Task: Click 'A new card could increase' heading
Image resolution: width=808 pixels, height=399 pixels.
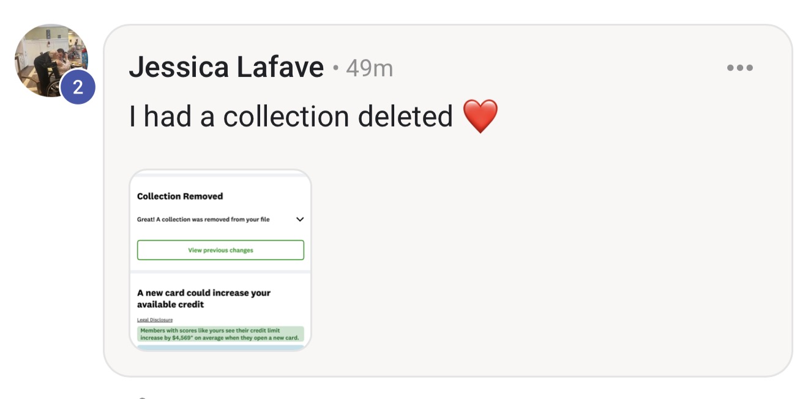Action: 204,298
